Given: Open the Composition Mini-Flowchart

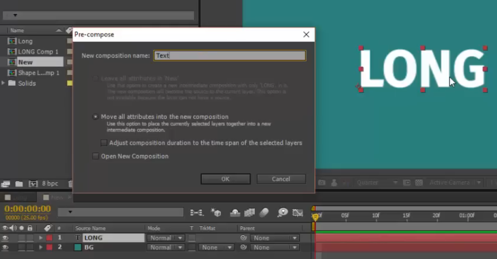Looking at the screenshot, I should pyautogui.click(x=197, y=213).
